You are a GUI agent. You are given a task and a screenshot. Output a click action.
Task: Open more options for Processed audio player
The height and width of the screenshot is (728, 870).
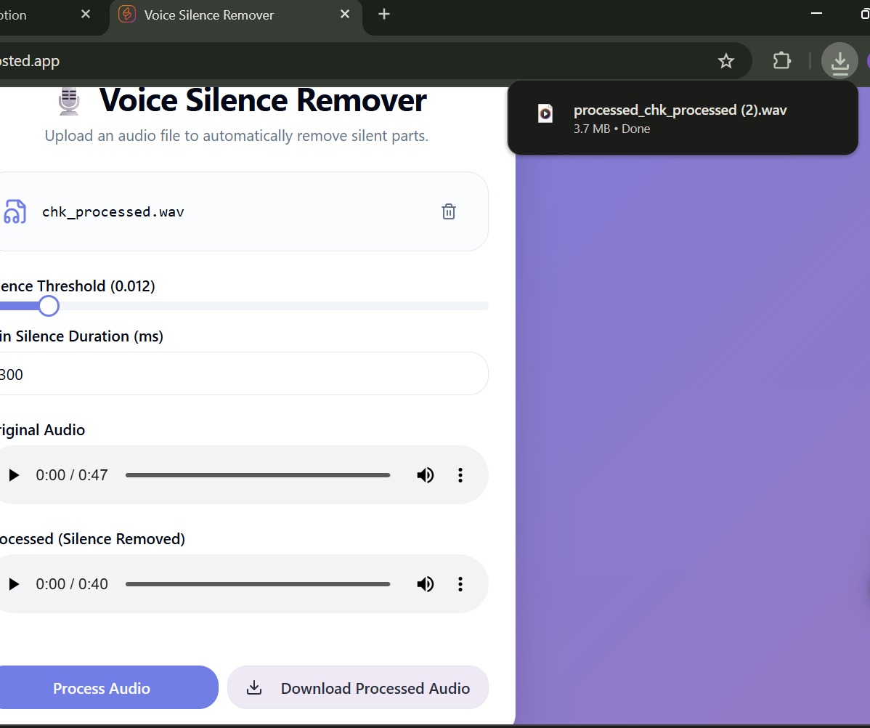tap(460, 584)
